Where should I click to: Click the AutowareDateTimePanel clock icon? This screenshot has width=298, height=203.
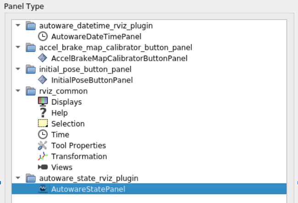[43, 36]
